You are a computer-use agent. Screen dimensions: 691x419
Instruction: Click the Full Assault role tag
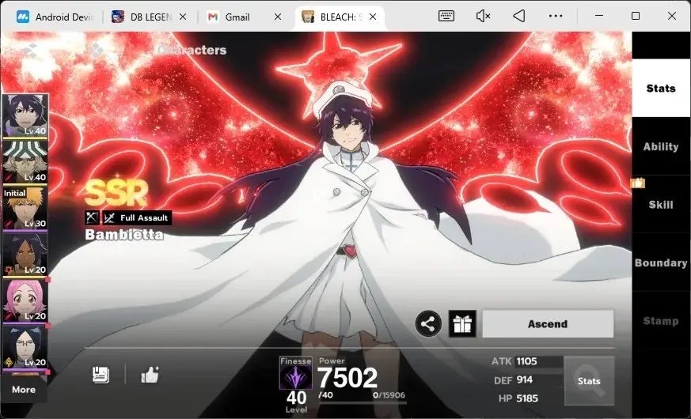tap(138, 218)
